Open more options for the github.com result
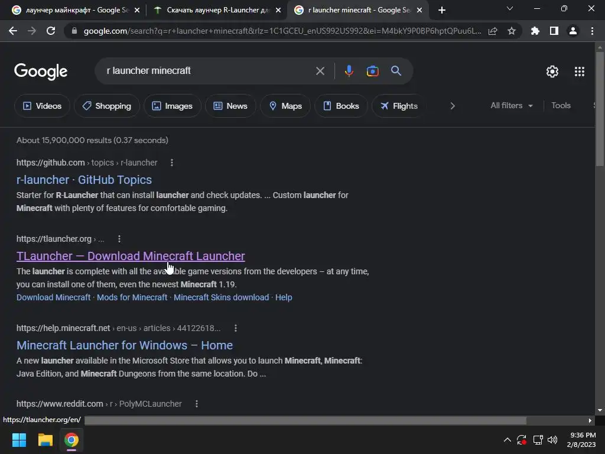Screen dimensions: 605x454 click(x=172, y=163)
